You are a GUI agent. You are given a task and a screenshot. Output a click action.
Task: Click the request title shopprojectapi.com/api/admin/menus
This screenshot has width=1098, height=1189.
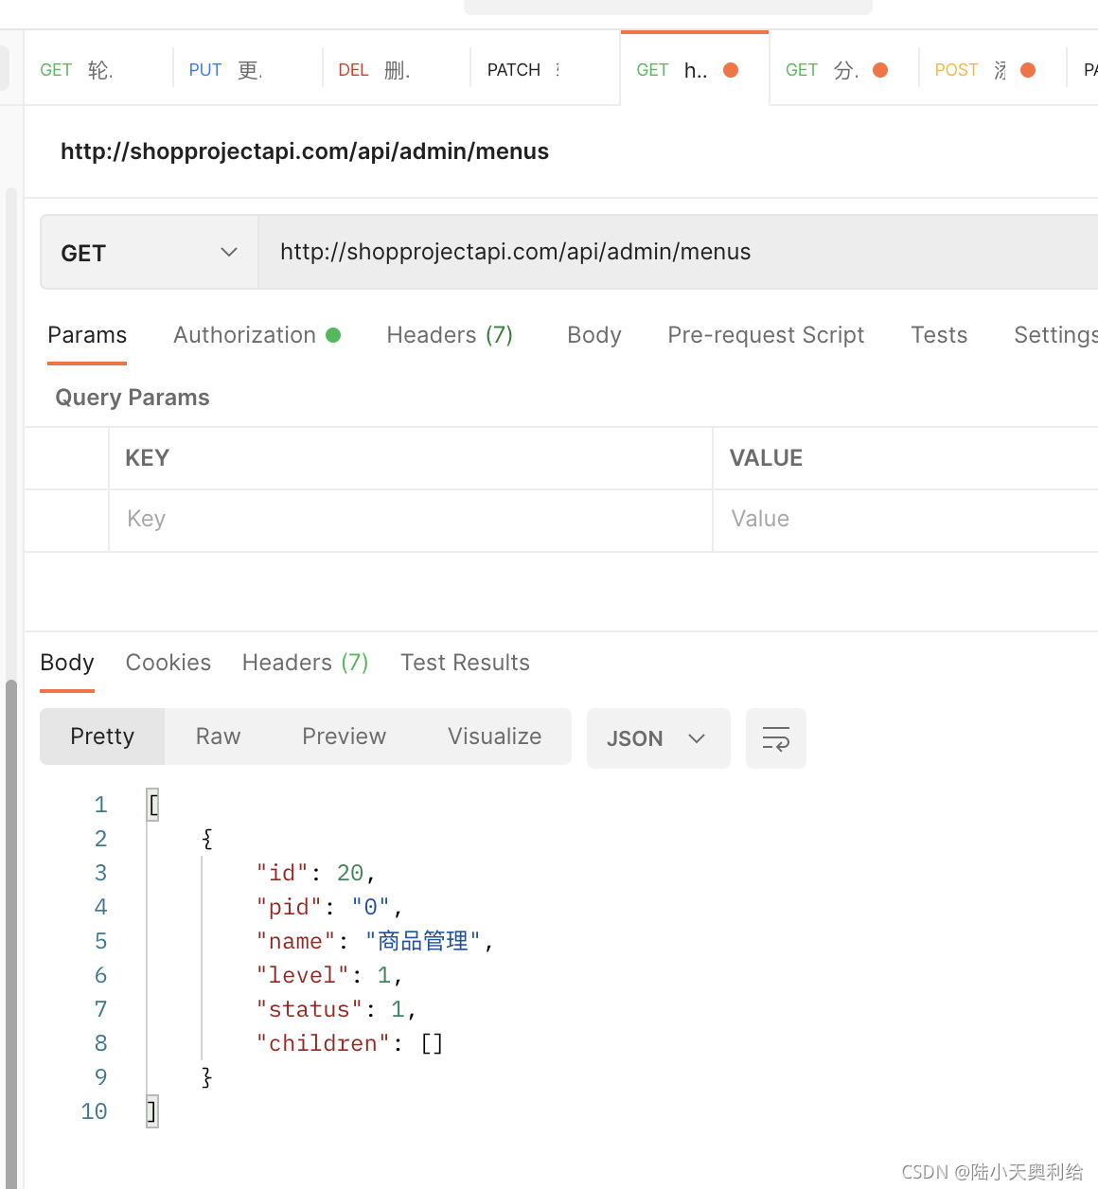[x=305, y=151]
